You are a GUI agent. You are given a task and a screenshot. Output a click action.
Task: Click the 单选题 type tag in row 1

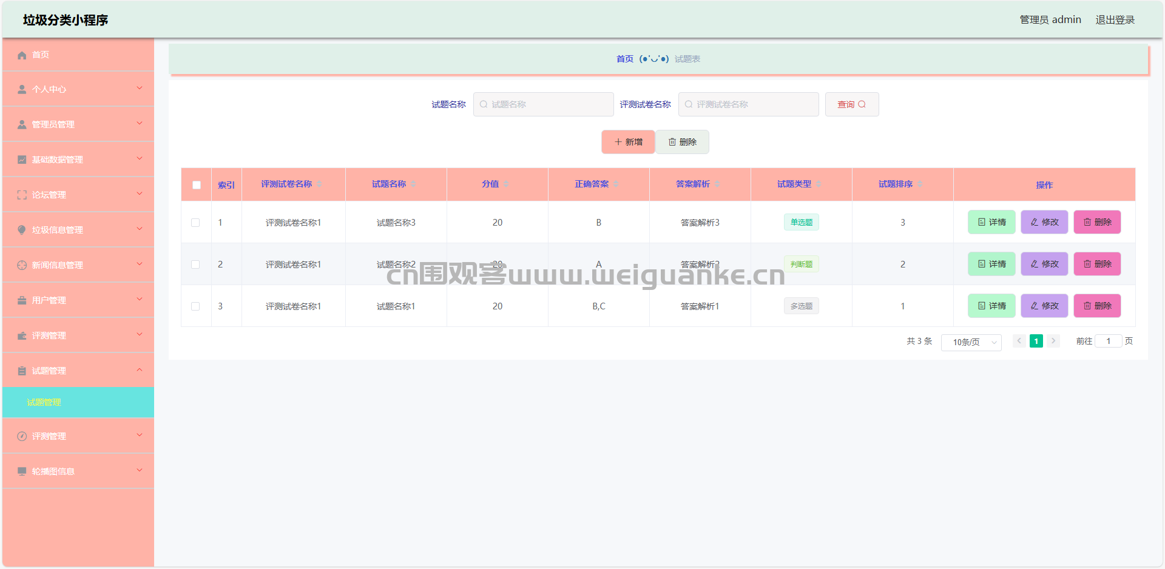click(801, 223)
